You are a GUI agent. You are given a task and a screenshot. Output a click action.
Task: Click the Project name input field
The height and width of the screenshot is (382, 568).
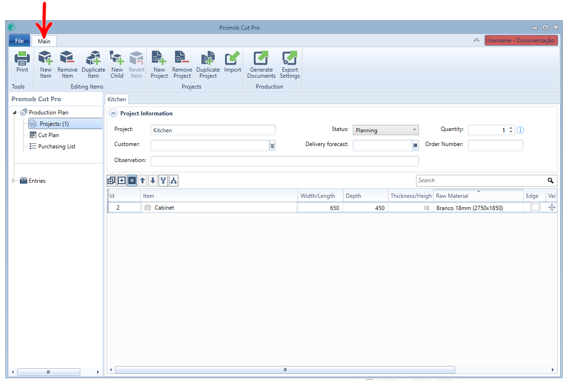[x=213, y=130]
